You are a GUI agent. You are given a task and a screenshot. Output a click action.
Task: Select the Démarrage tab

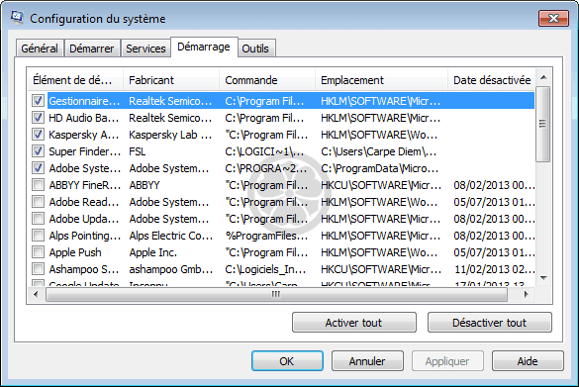coord(204,47)
